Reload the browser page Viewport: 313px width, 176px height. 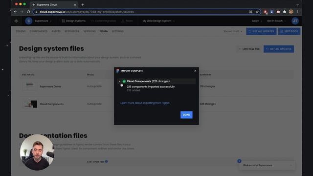[x=28, y=12]
